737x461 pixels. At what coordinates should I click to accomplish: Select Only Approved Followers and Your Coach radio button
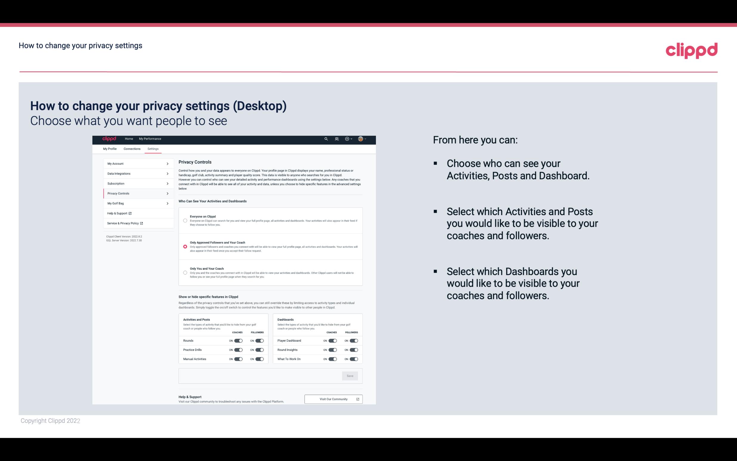tap(185, 246)
